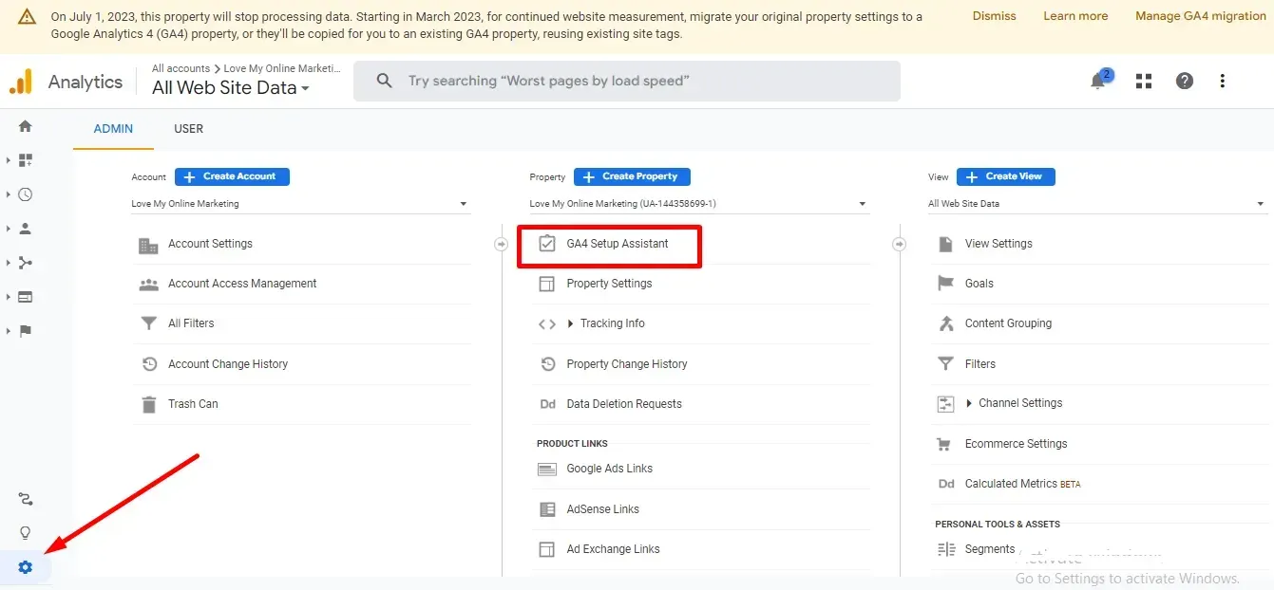Click the Create View button

tap(1006, 176)
